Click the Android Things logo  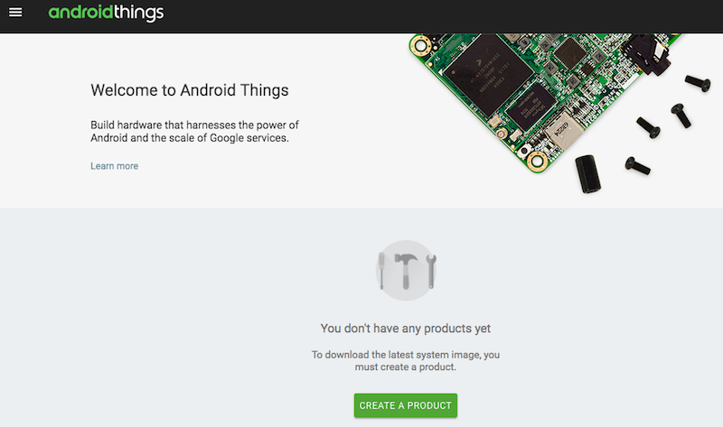(106, 13)
